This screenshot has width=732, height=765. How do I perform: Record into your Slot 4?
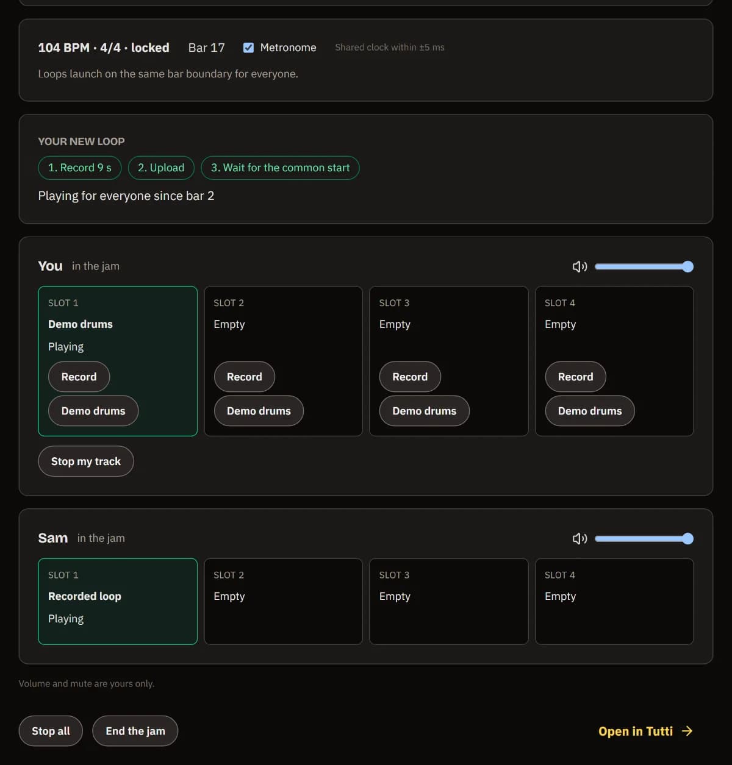(575, 377)
